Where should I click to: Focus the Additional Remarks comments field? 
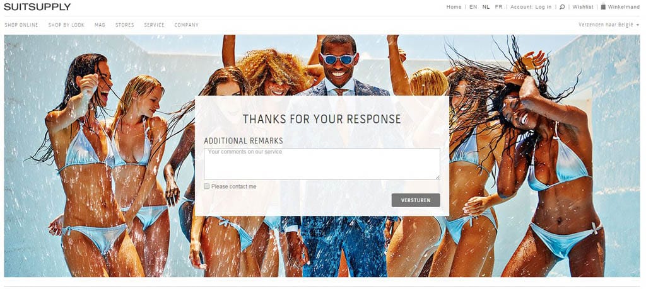point(322,164)
